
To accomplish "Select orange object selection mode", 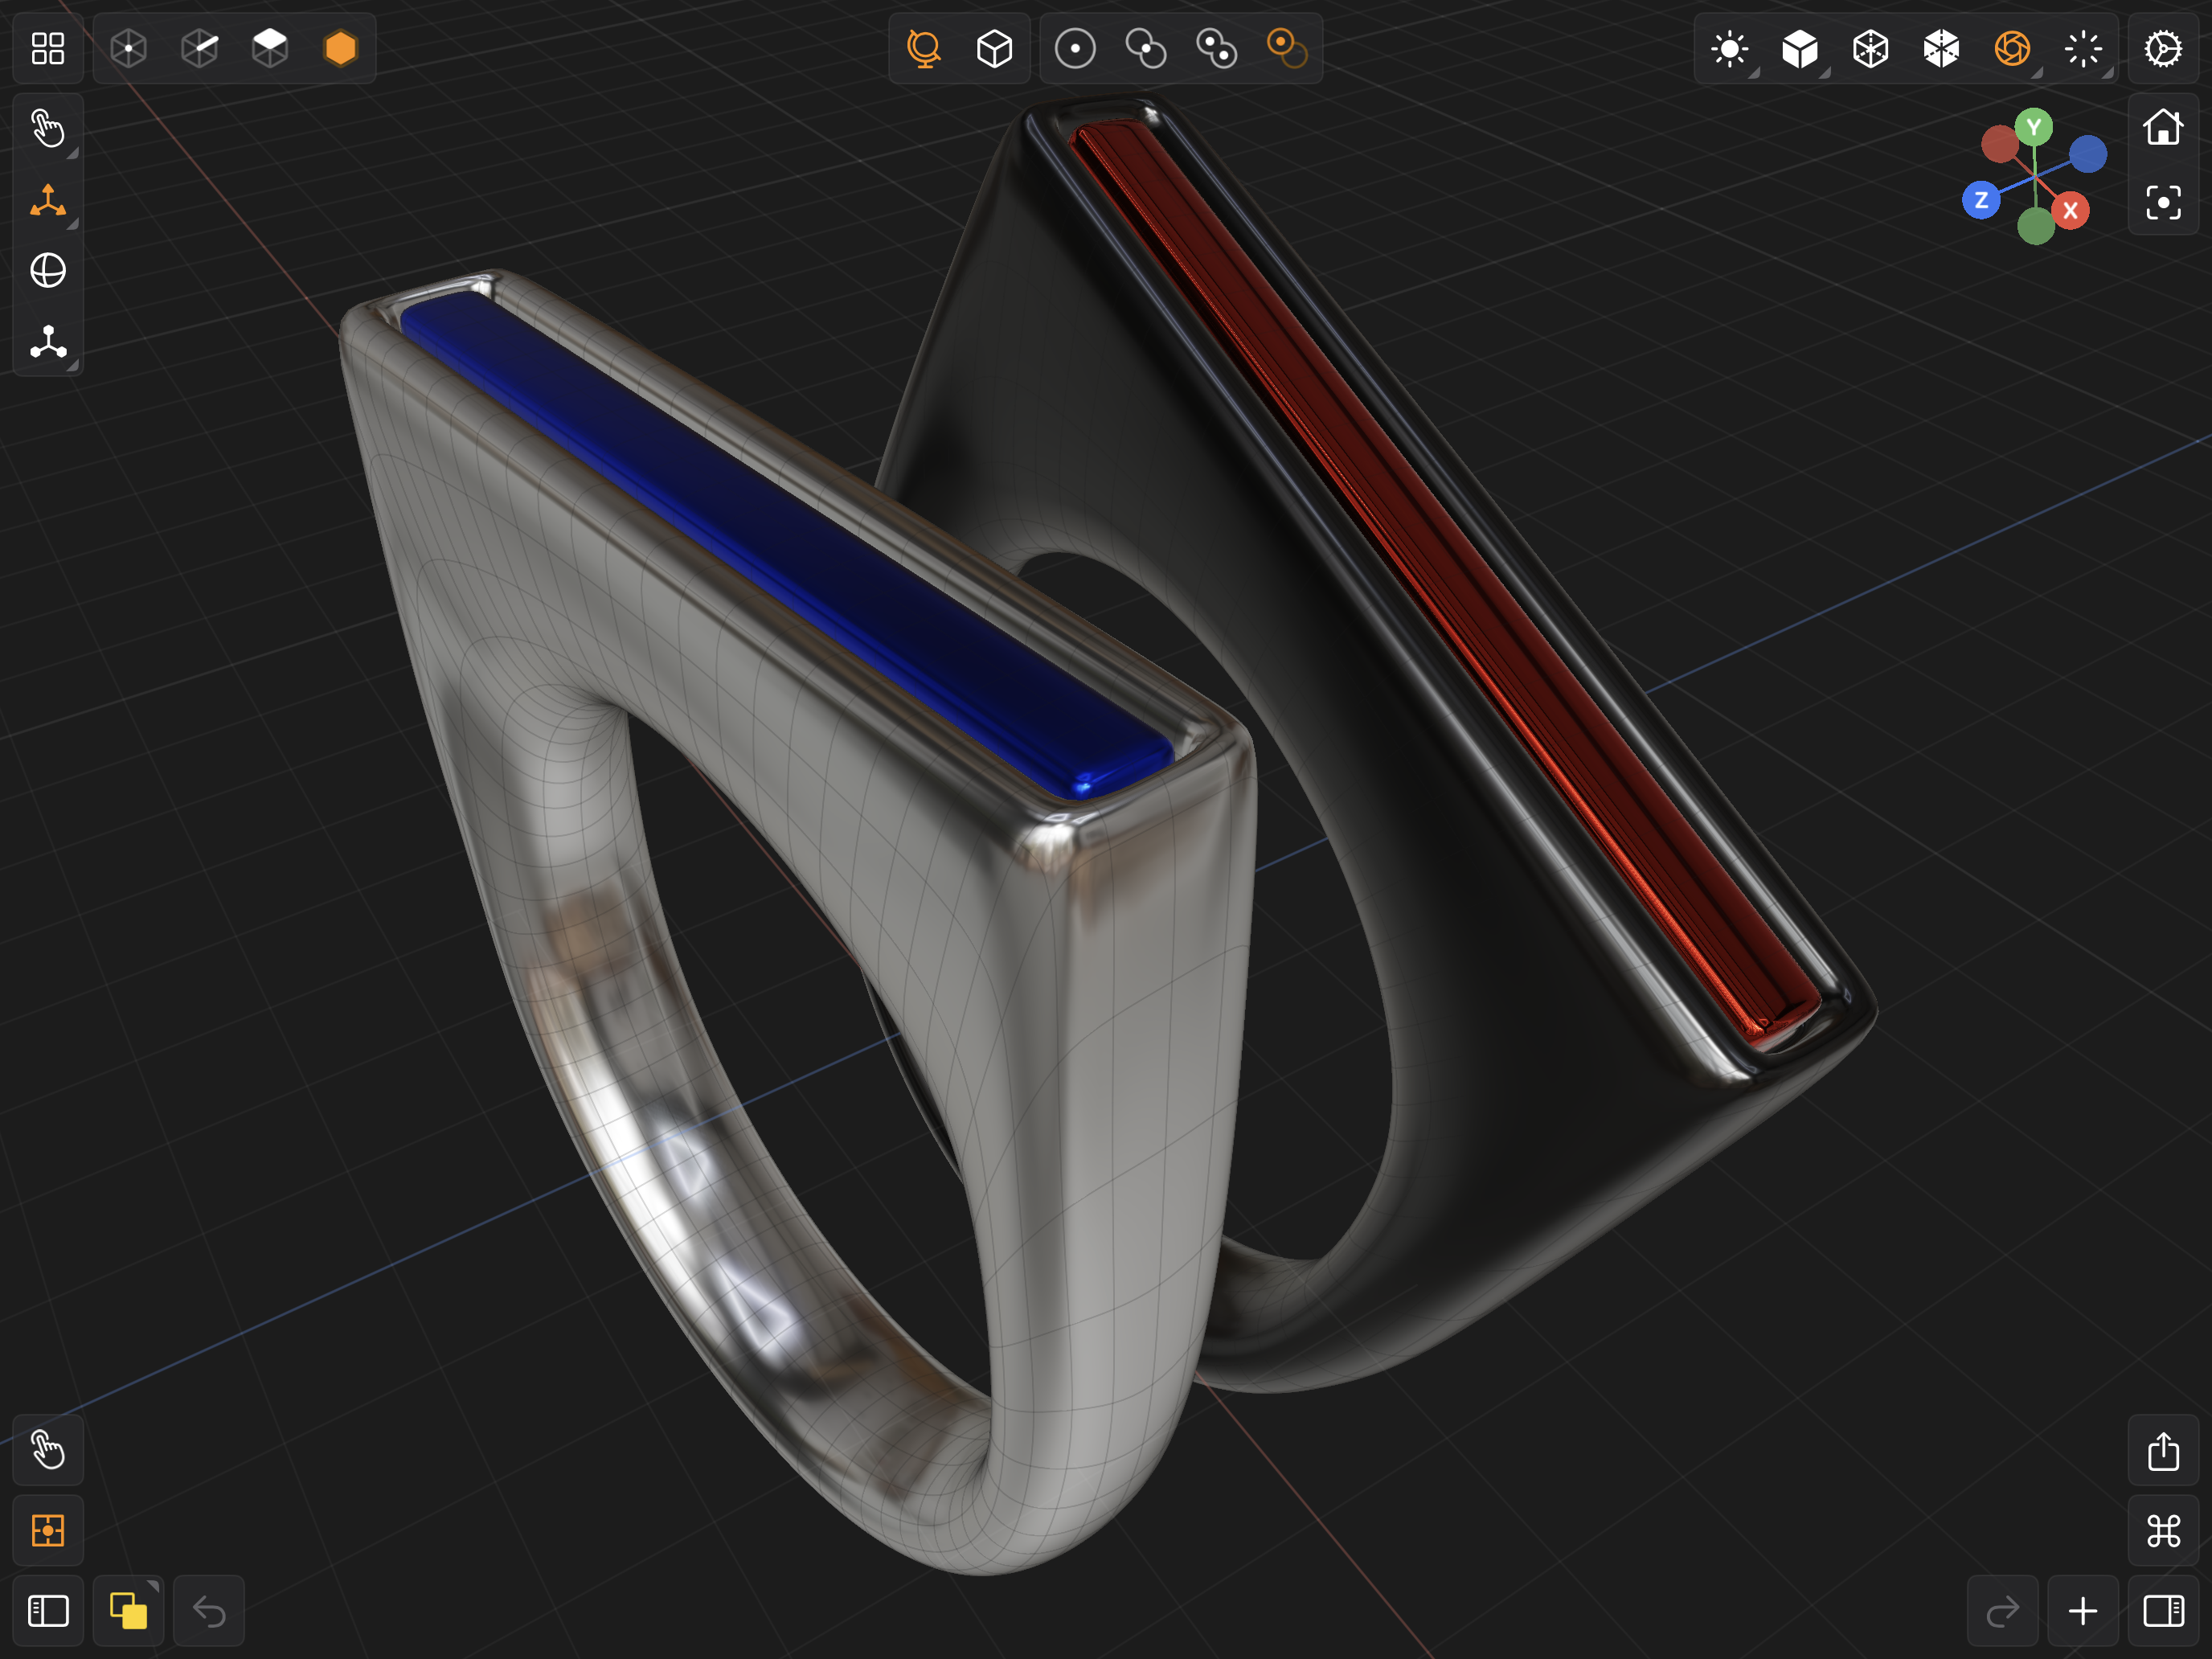I will (341, 48).
